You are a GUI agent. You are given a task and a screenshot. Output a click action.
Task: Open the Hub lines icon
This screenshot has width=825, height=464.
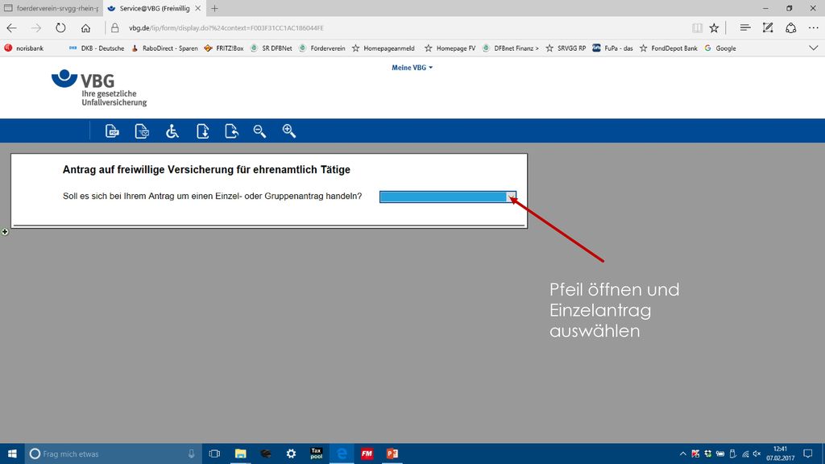click(x=745, y=28)
